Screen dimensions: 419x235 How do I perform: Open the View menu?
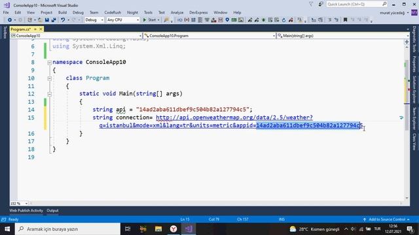[x=31, y=12]
